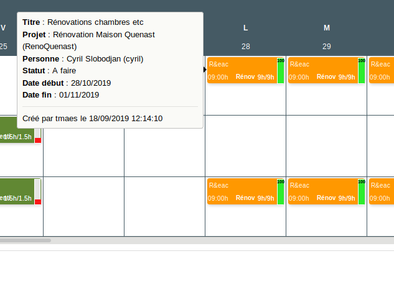Click the green 100 progress bar on bottom Monday task
Viewport: 394px width, 292px height.
[281, 192]
